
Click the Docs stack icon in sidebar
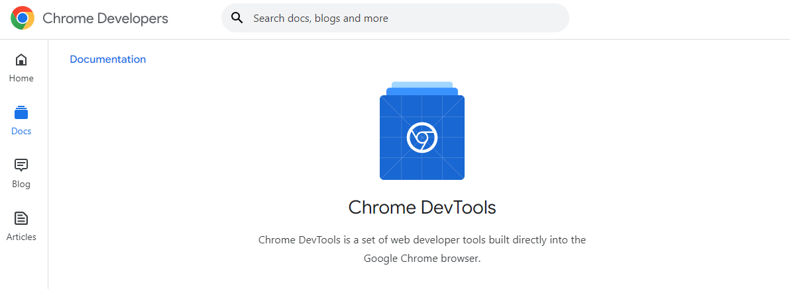point(21,112)
